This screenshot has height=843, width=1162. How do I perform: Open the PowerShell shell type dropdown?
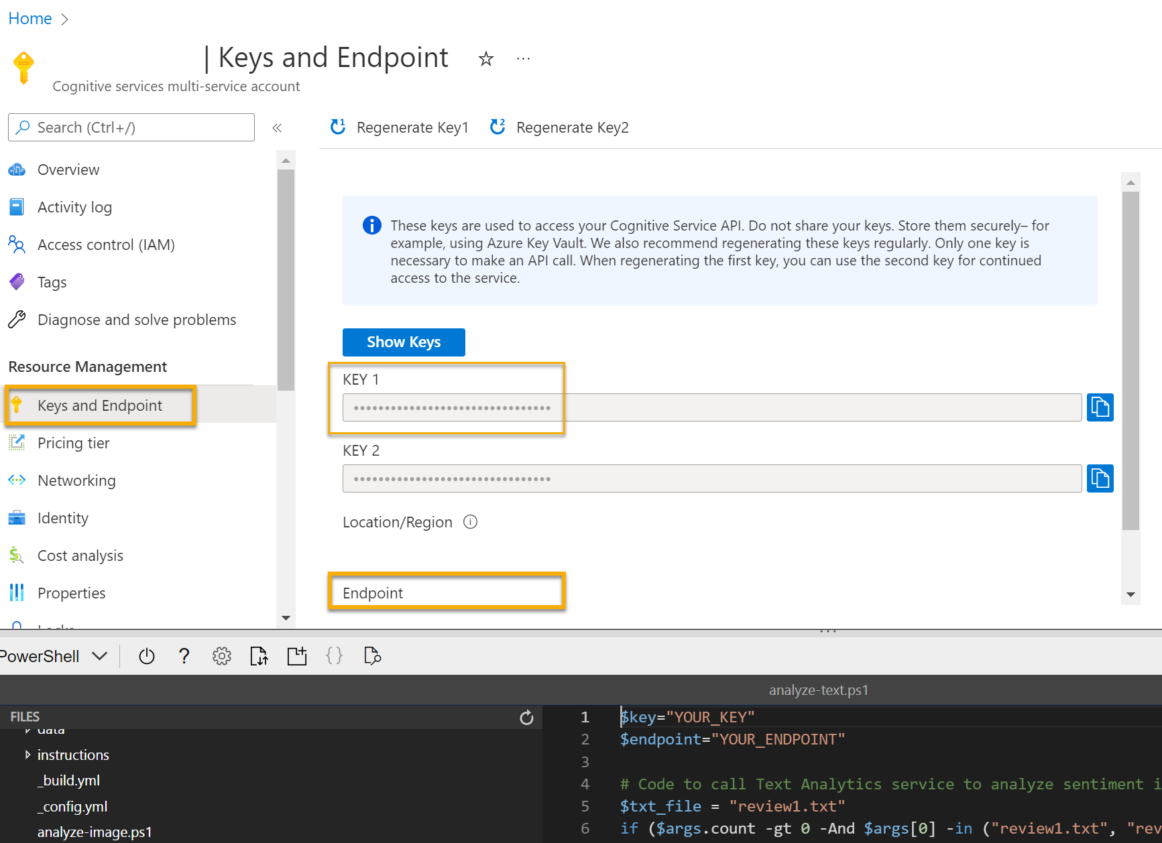54,656
